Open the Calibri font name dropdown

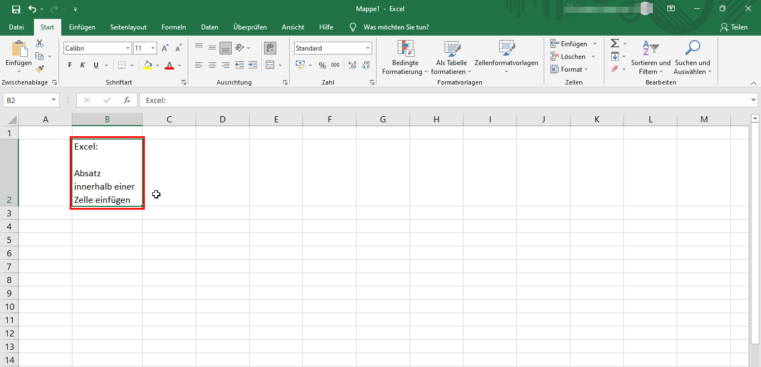(x=128, y=48)
